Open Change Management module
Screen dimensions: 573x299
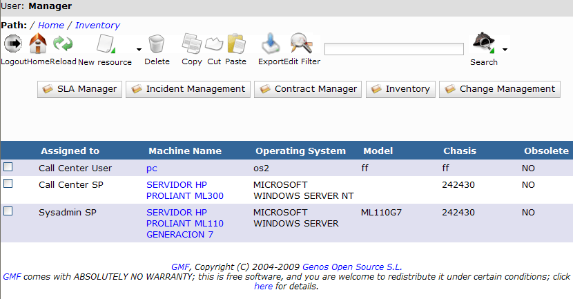(x=500, y=89)
